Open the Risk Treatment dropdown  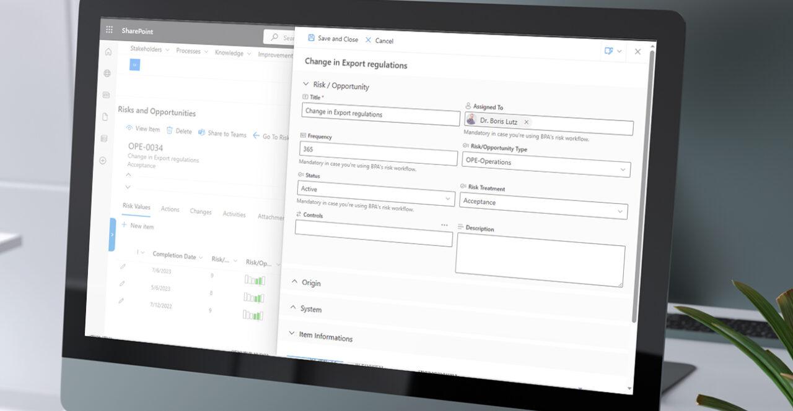click(621, 211)
